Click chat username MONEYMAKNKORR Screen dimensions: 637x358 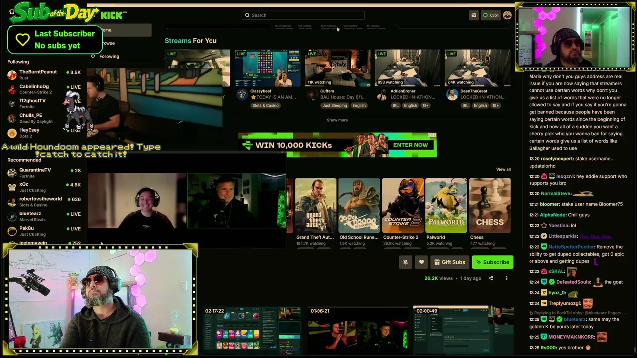point(571,337)
